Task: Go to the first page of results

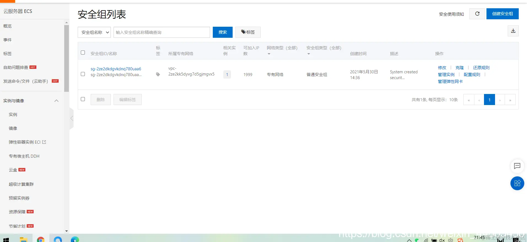Action: [469, 100]
